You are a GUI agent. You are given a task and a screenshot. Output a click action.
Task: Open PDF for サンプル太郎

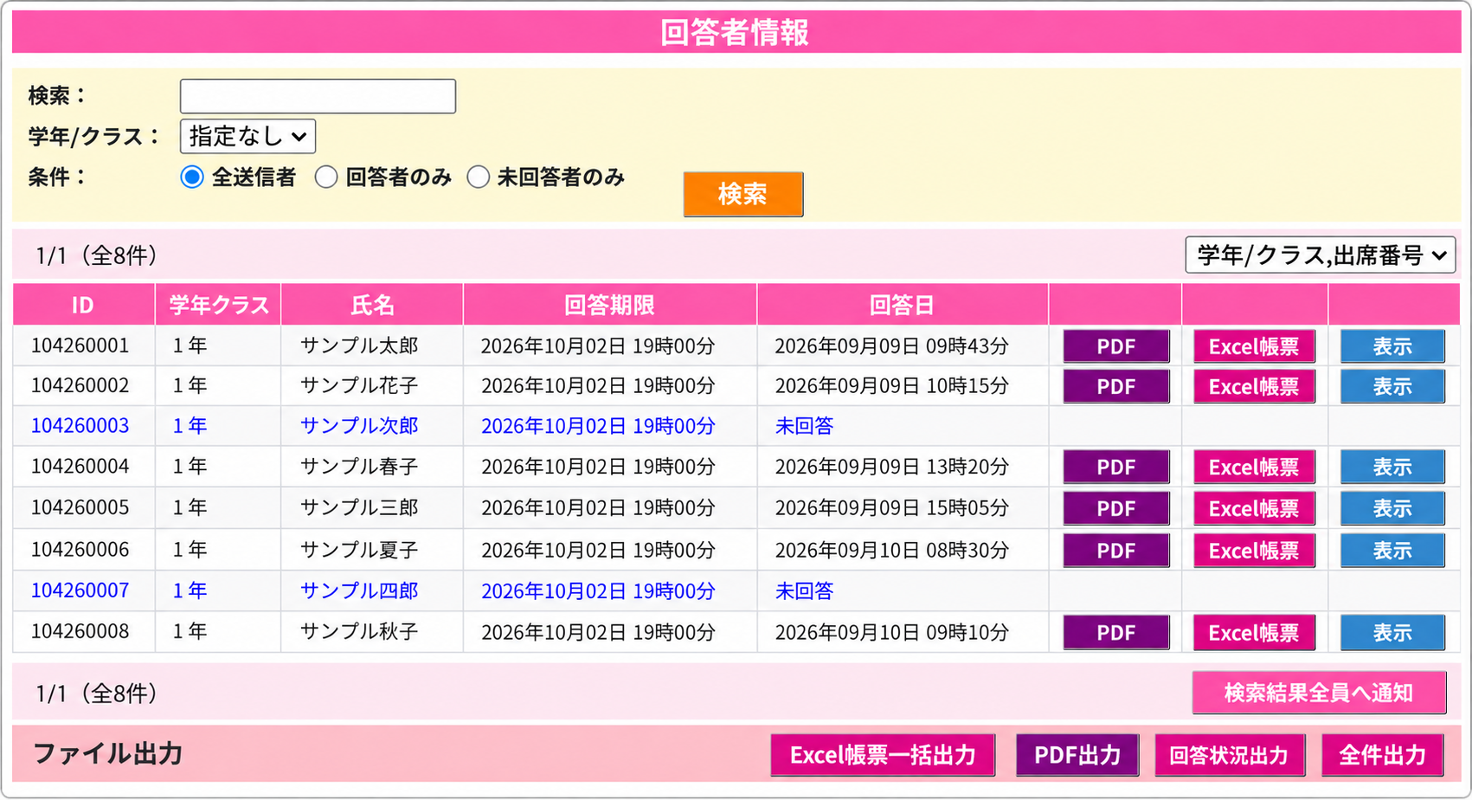(1115, 346)
